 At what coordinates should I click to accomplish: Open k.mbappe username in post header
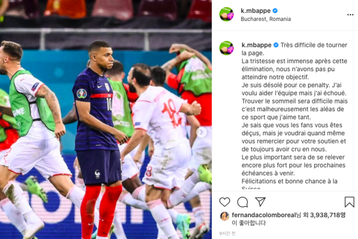click(x=256, y=10)
